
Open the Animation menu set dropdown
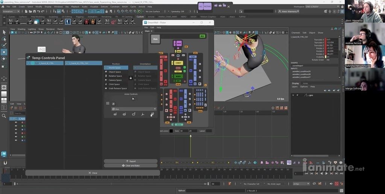pyautogui.click(x=11, y=12)
